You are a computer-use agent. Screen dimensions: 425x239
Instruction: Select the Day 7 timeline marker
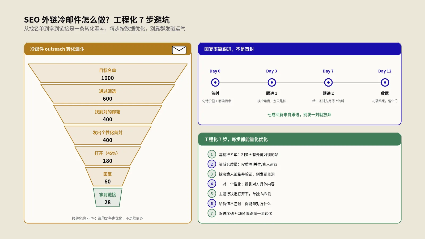[328, 83]
